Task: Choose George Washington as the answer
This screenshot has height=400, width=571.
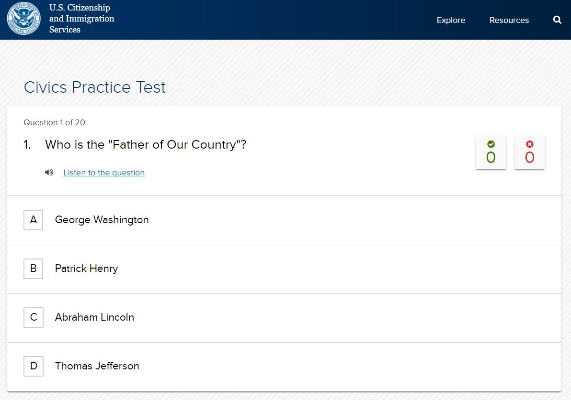Action: click(102, 220)
